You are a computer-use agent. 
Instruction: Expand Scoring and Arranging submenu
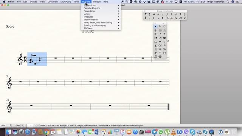(101, 25)
